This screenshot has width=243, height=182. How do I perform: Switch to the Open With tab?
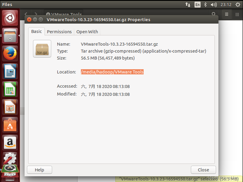87,31
